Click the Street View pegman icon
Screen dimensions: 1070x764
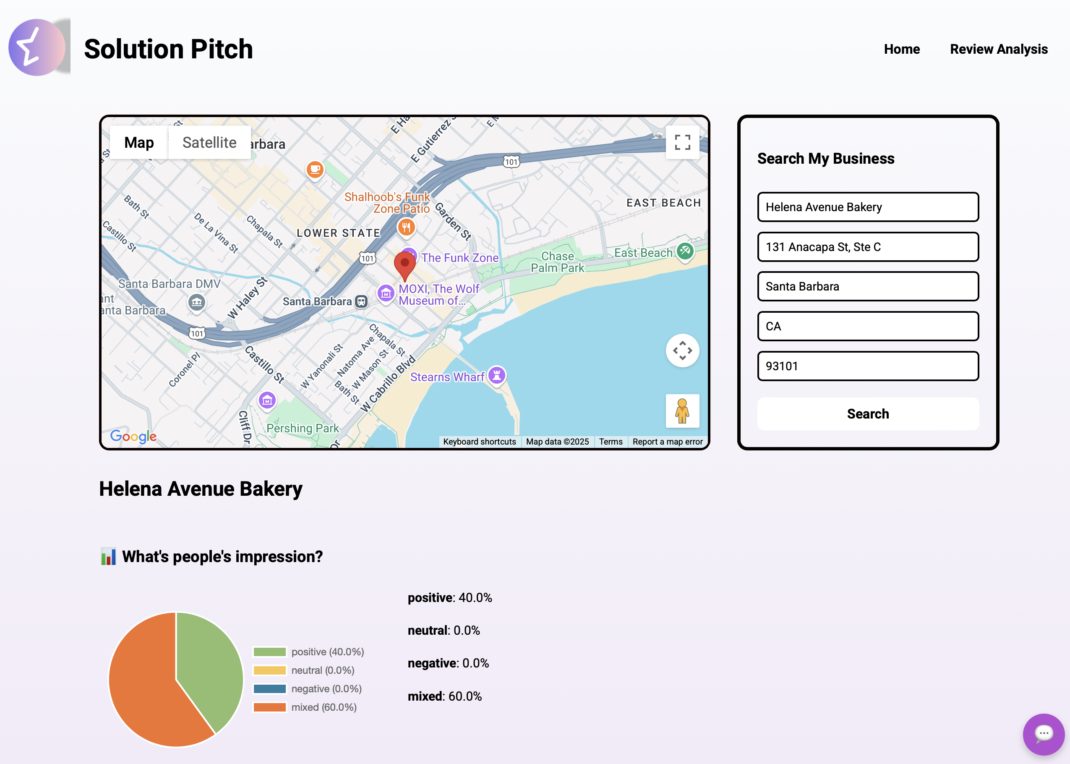682,411
